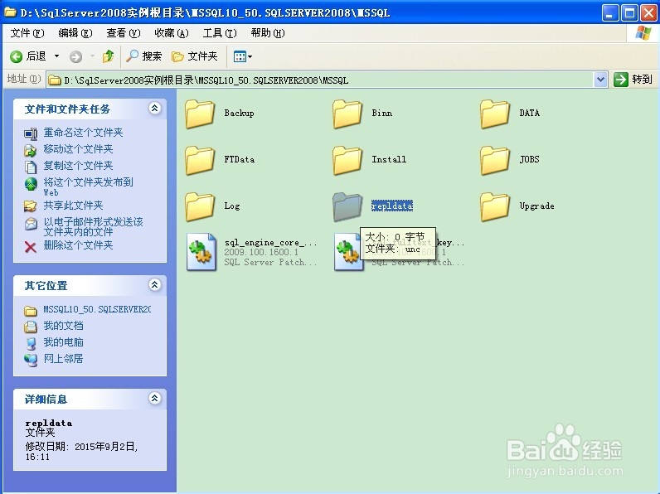Select the FTData folder icon

pos(200,160)
